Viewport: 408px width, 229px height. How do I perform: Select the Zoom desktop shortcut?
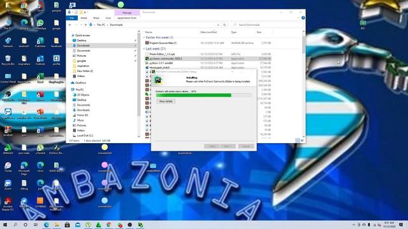(x=8, y=185)
